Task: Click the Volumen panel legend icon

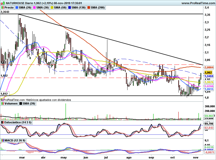Action: tap(2, 103)
